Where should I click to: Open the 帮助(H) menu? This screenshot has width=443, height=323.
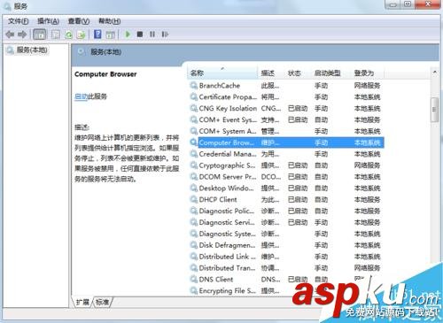(109, 21)
